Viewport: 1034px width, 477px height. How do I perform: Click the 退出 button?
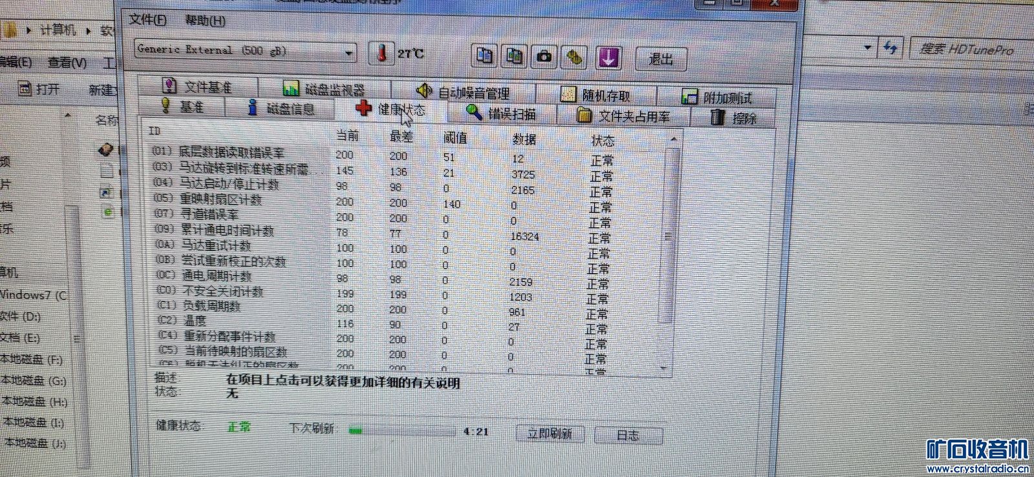click(660, 59)
